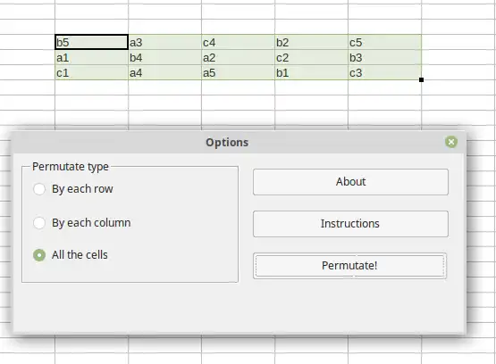
Task: Click the cell with c2
Action: [x=312, y=57]
